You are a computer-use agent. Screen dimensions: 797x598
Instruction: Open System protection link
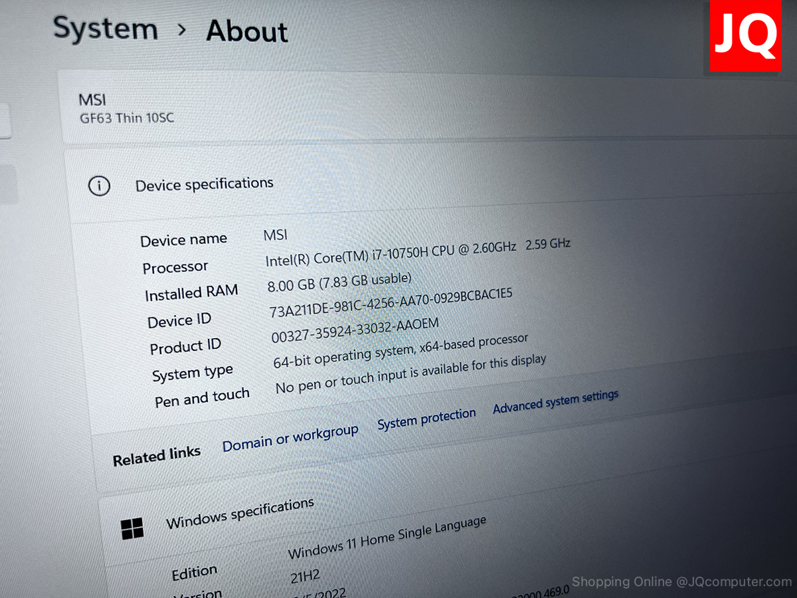427,419
